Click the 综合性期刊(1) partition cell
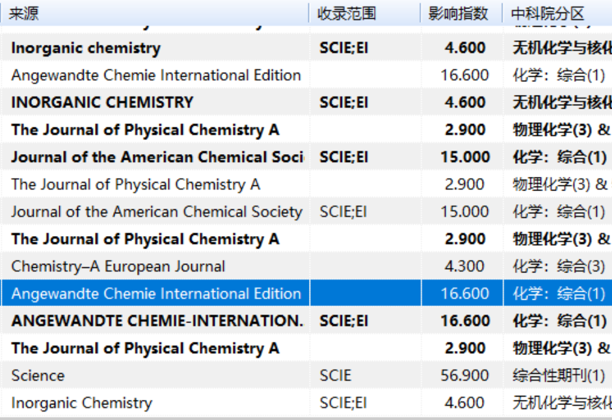Screen dimensions: 612x420 pos(558,375)
